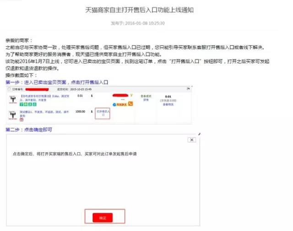Image resolution: width=293 pixels, height=231 pixels.
Task: Close the dialog with the X button
Action: (x=192, y=140)
